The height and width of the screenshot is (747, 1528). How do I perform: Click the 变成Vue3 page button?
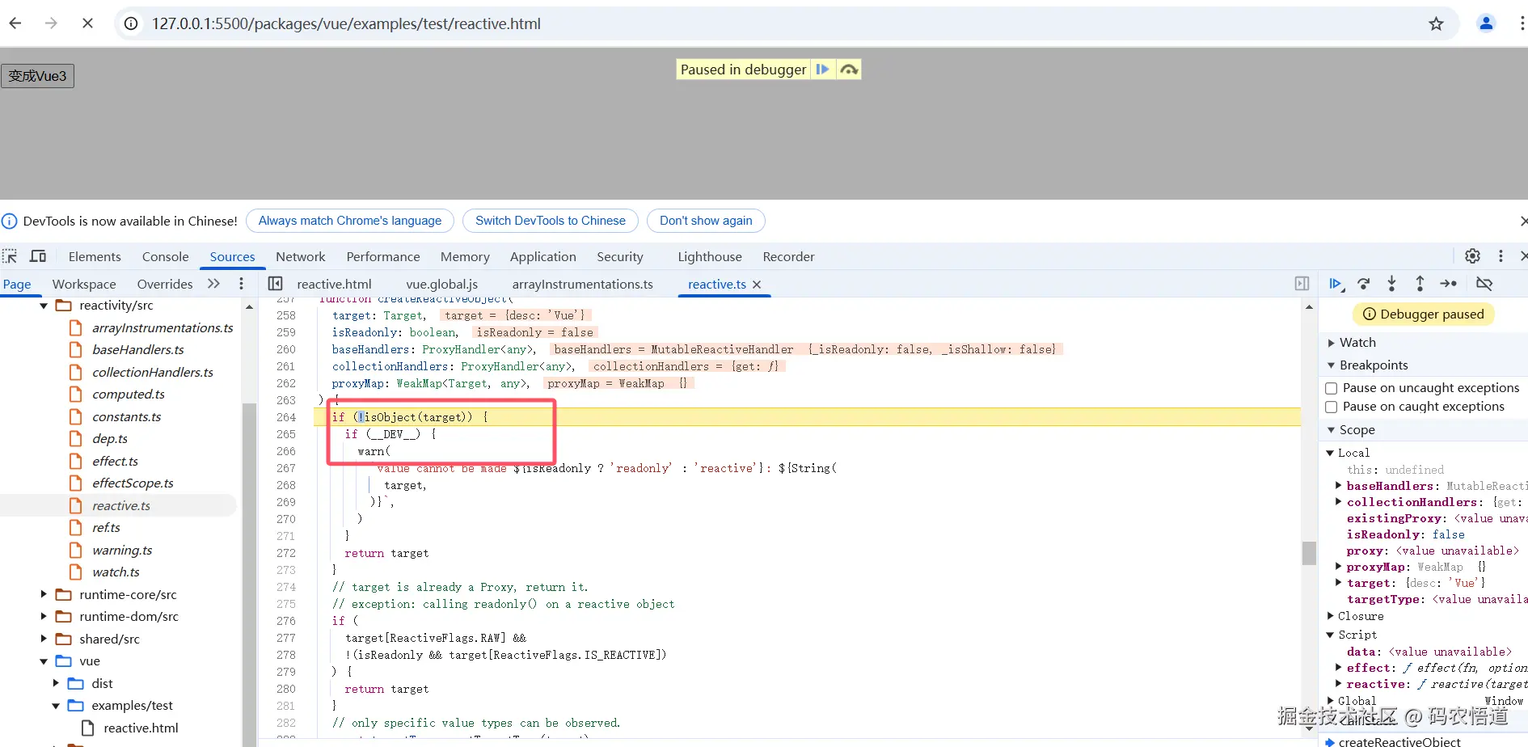pyautogui.click(x=37, y=76)
